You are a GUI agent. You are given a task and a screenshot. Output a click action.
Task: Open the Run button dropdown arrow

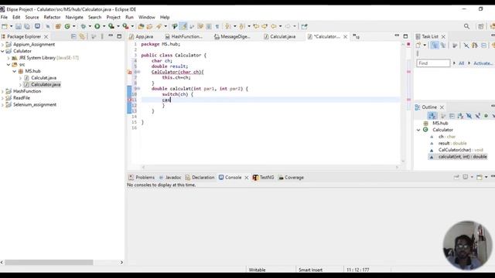pyautogui.click(x=104, y=26)
